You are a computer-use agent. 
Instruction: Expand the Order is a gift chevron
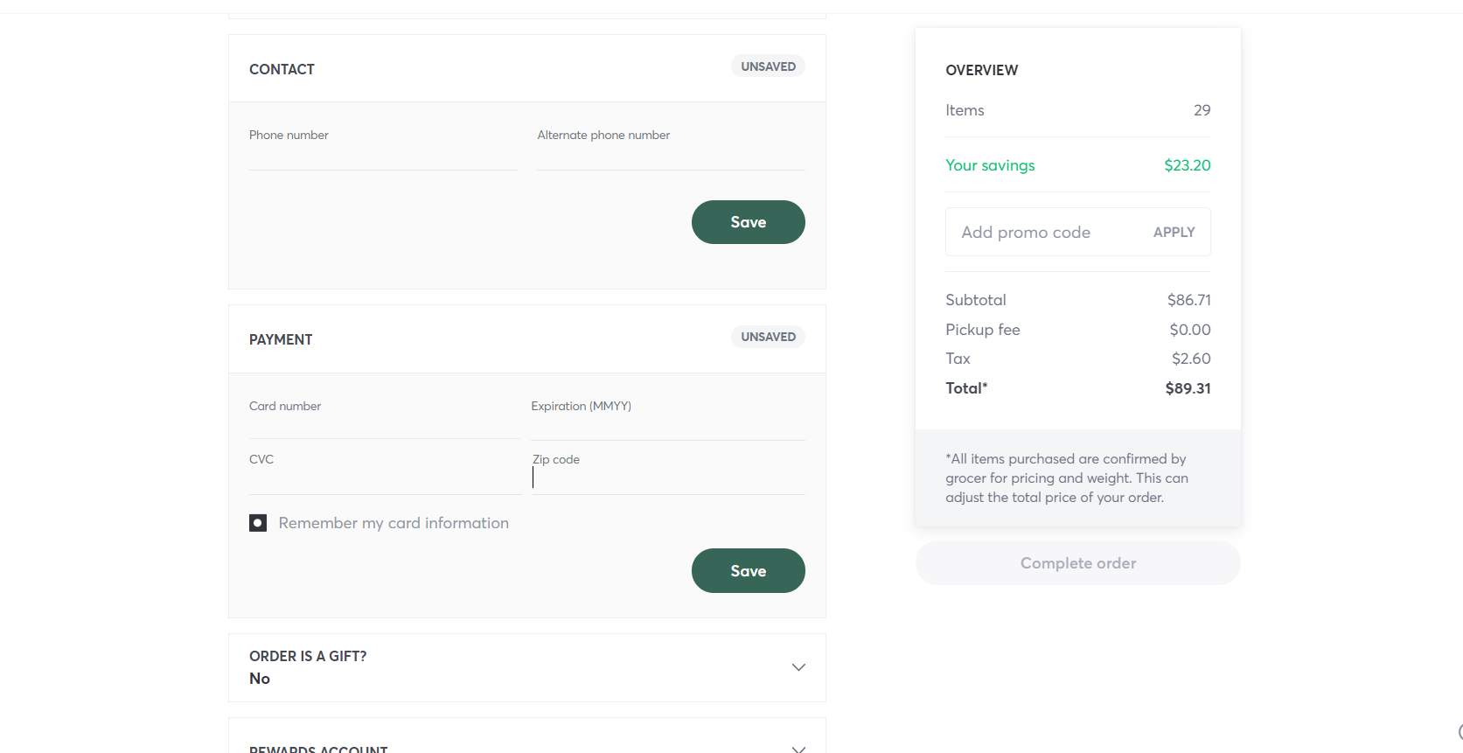pos(798,667)
